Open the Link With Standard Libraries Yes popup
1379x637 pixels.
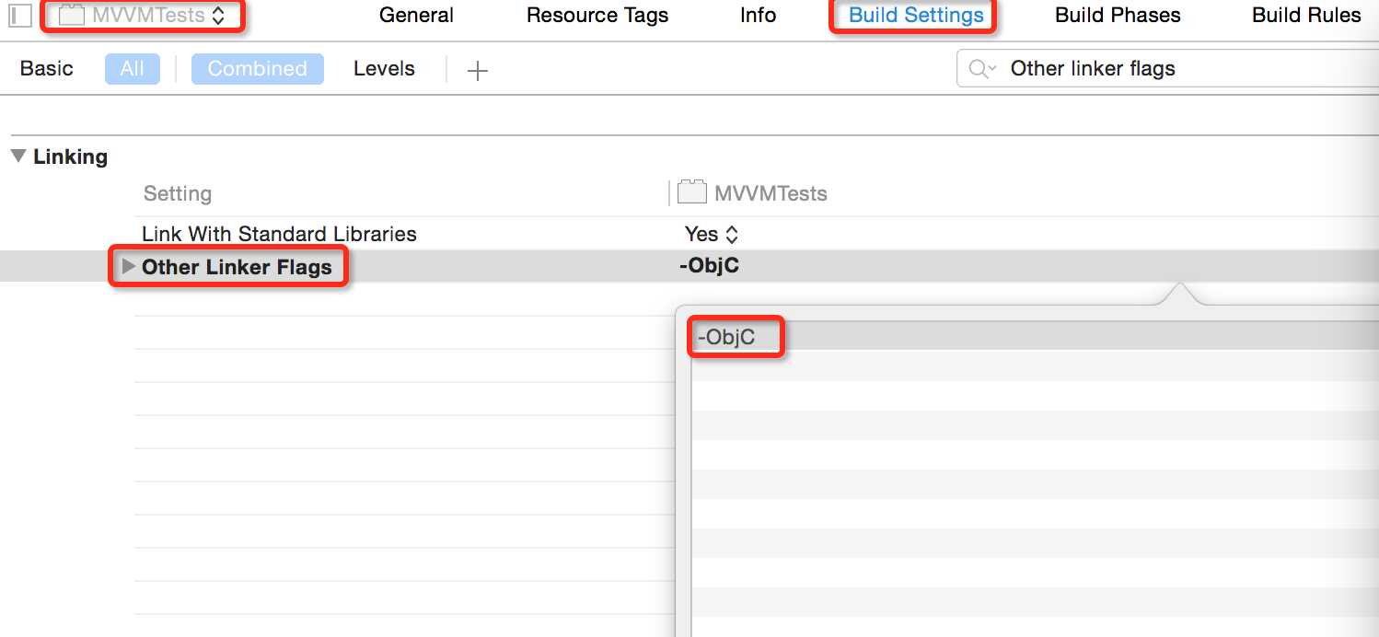coord(711,234)
